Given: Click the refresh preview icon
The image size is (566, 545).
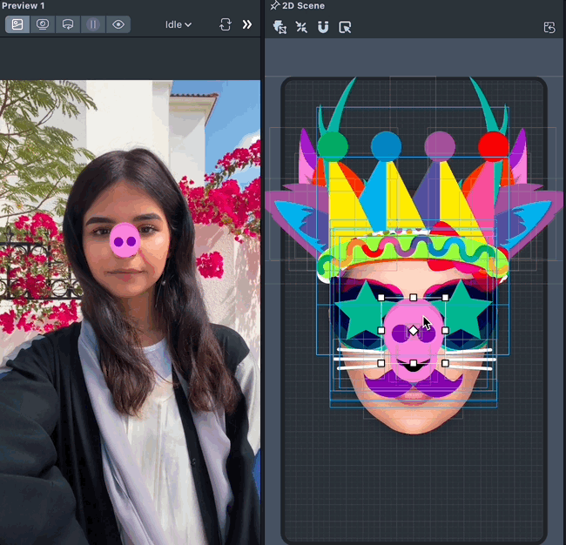Looking at the screenshot, I should tap(226, 24).
